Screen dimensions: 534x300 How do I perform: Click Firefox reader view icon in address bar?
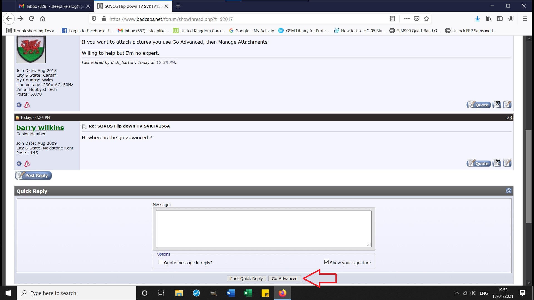coord(392,19)
